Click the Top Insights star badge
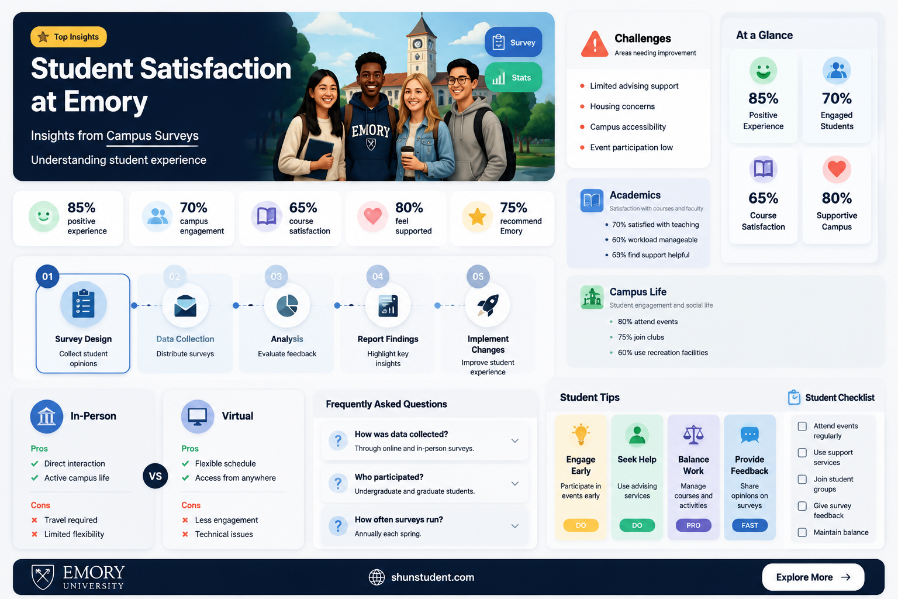Screen dimensions: 898x599 tap(68, 37)
